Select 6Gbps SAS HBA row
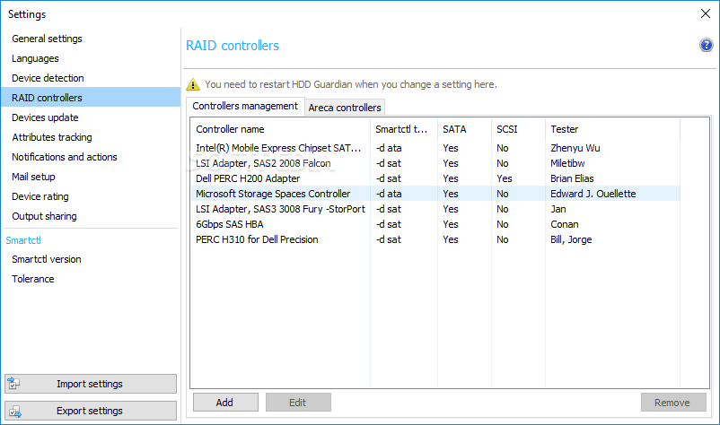720x425 pixels. point(435,224)
